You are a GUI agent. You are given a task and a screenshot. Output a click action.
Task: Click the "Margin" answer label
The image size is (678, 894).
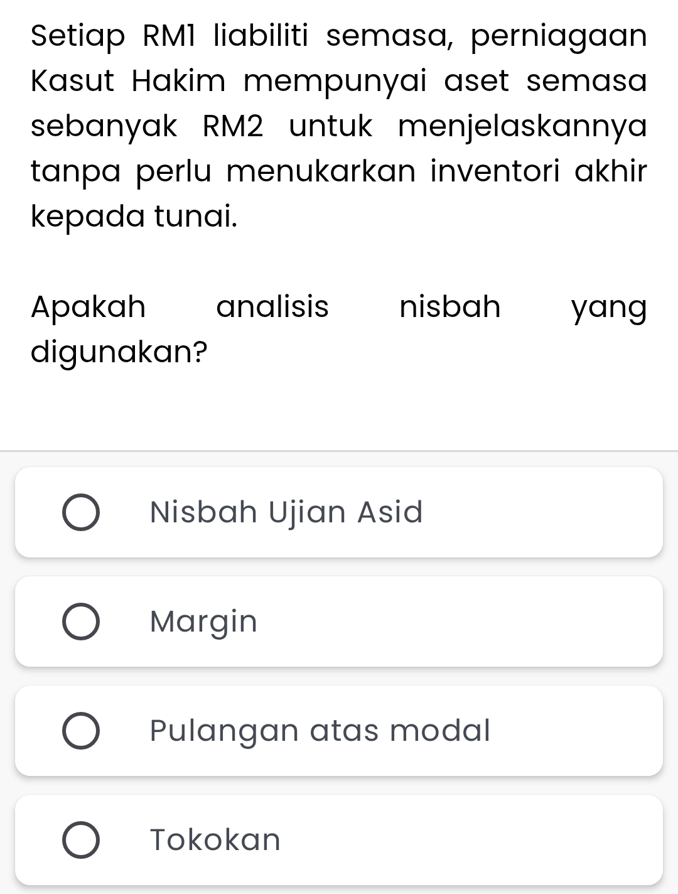pyautogui.click(x=204, y=622)
